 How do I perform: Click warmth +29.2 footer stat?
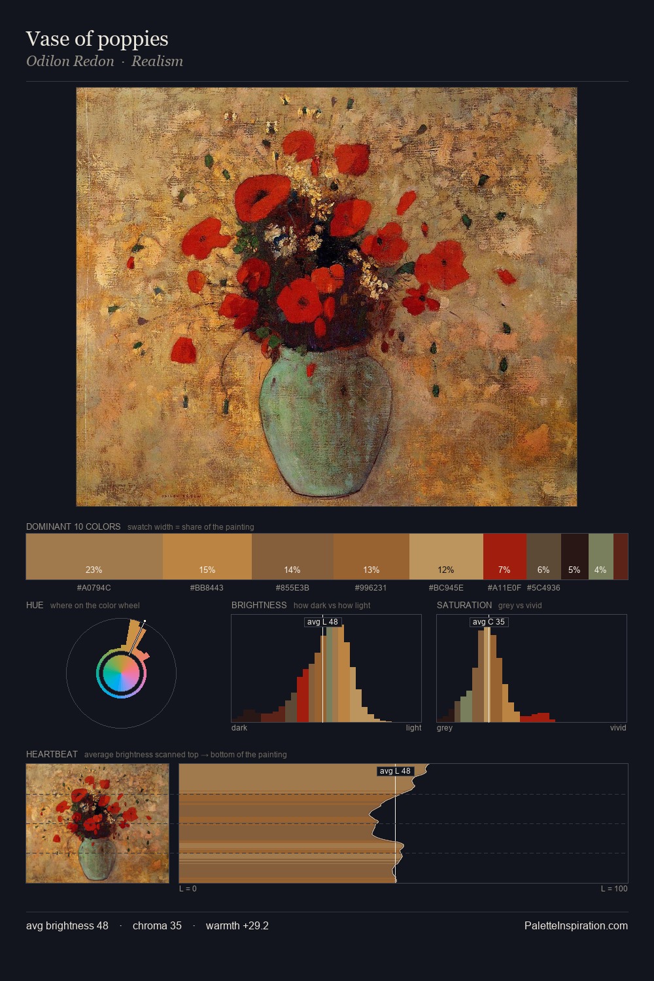tap(237, 925)
